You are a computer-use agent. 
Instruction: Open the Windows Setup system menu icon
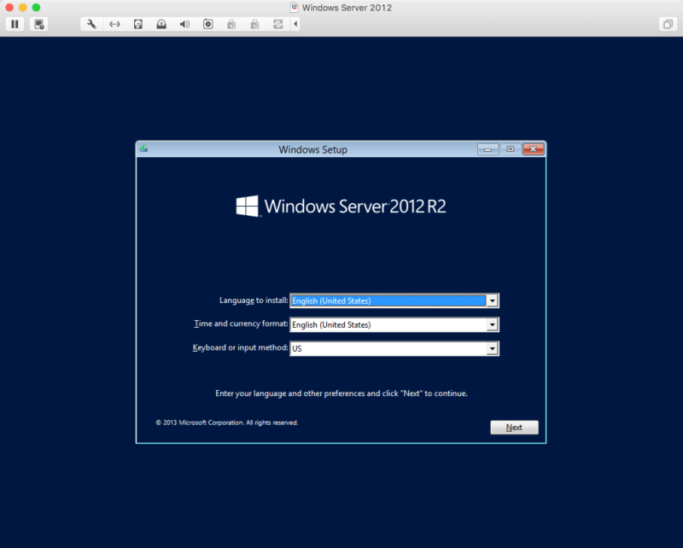(143, 149)
